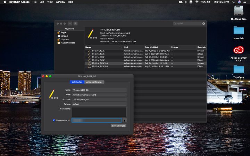The width and height of the screenshot is (250, 156).
Task: Click the Save Changes button
Action: coord(119,126)
